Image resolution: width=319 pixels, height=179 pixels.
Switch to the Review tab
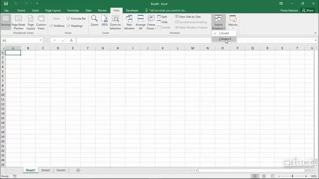[102, 10]
